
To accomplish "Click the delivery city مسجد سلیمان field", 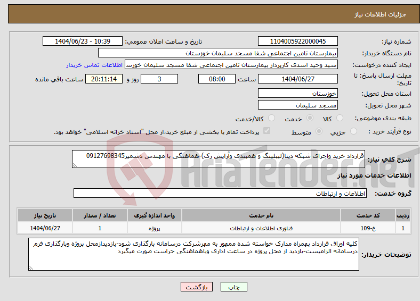I will point(298,105).
